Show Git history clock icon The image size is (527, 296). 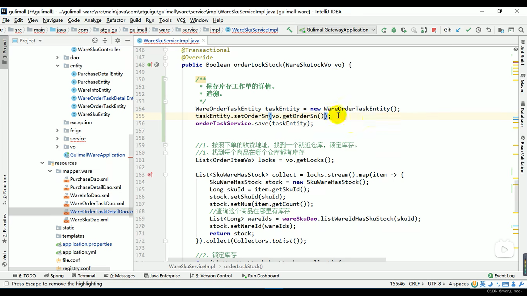pyautogui.click(x=478, y=30)
